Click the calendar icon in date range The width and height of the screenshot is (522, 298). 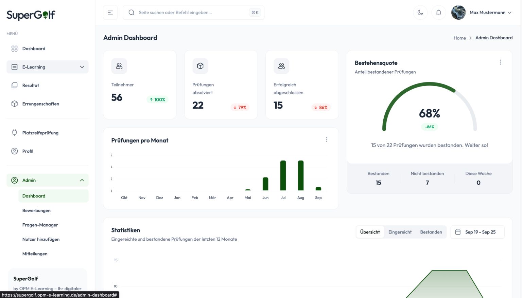[x=458, y=232]
